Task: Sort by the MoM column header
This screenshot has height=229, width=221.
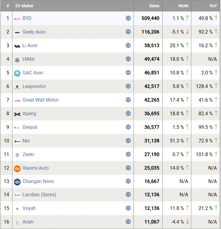Action: tap(183, 6)
